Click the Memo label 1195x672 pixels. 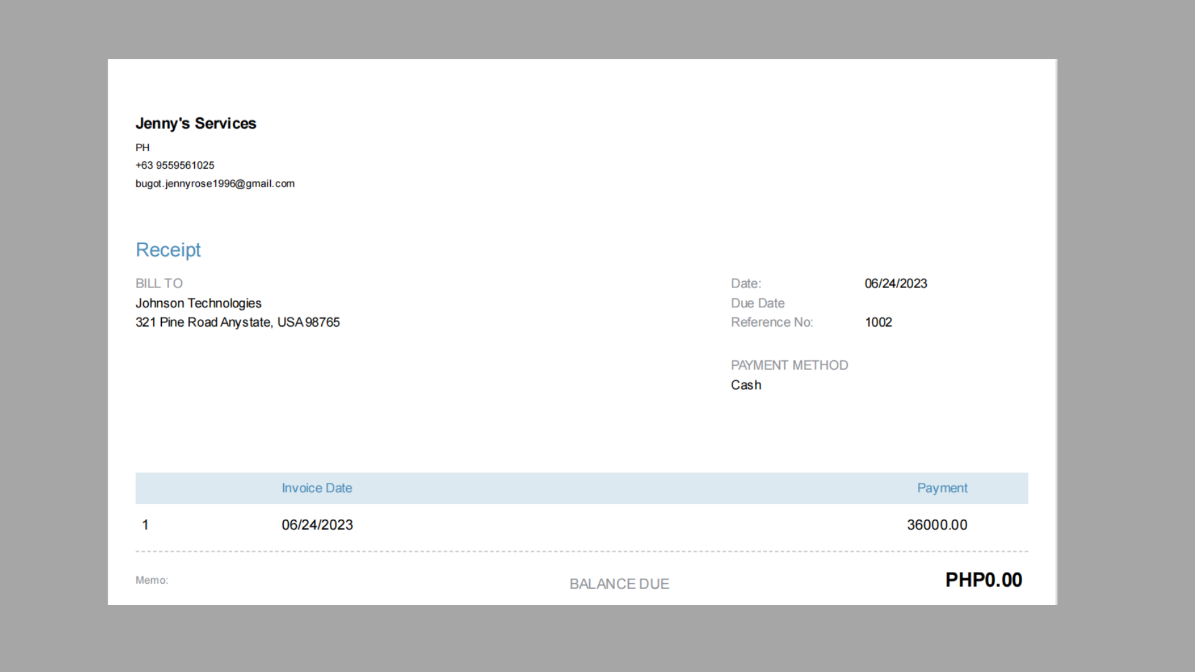click(151, 580)
